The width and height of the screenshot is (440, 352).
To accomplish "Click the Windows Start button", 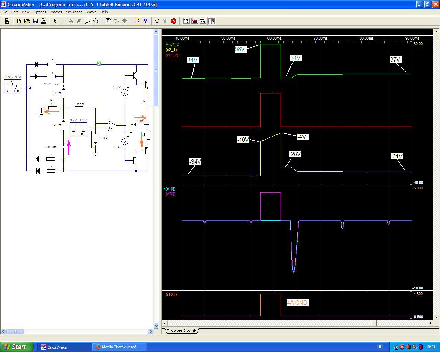I will click(x=16, y=347).
